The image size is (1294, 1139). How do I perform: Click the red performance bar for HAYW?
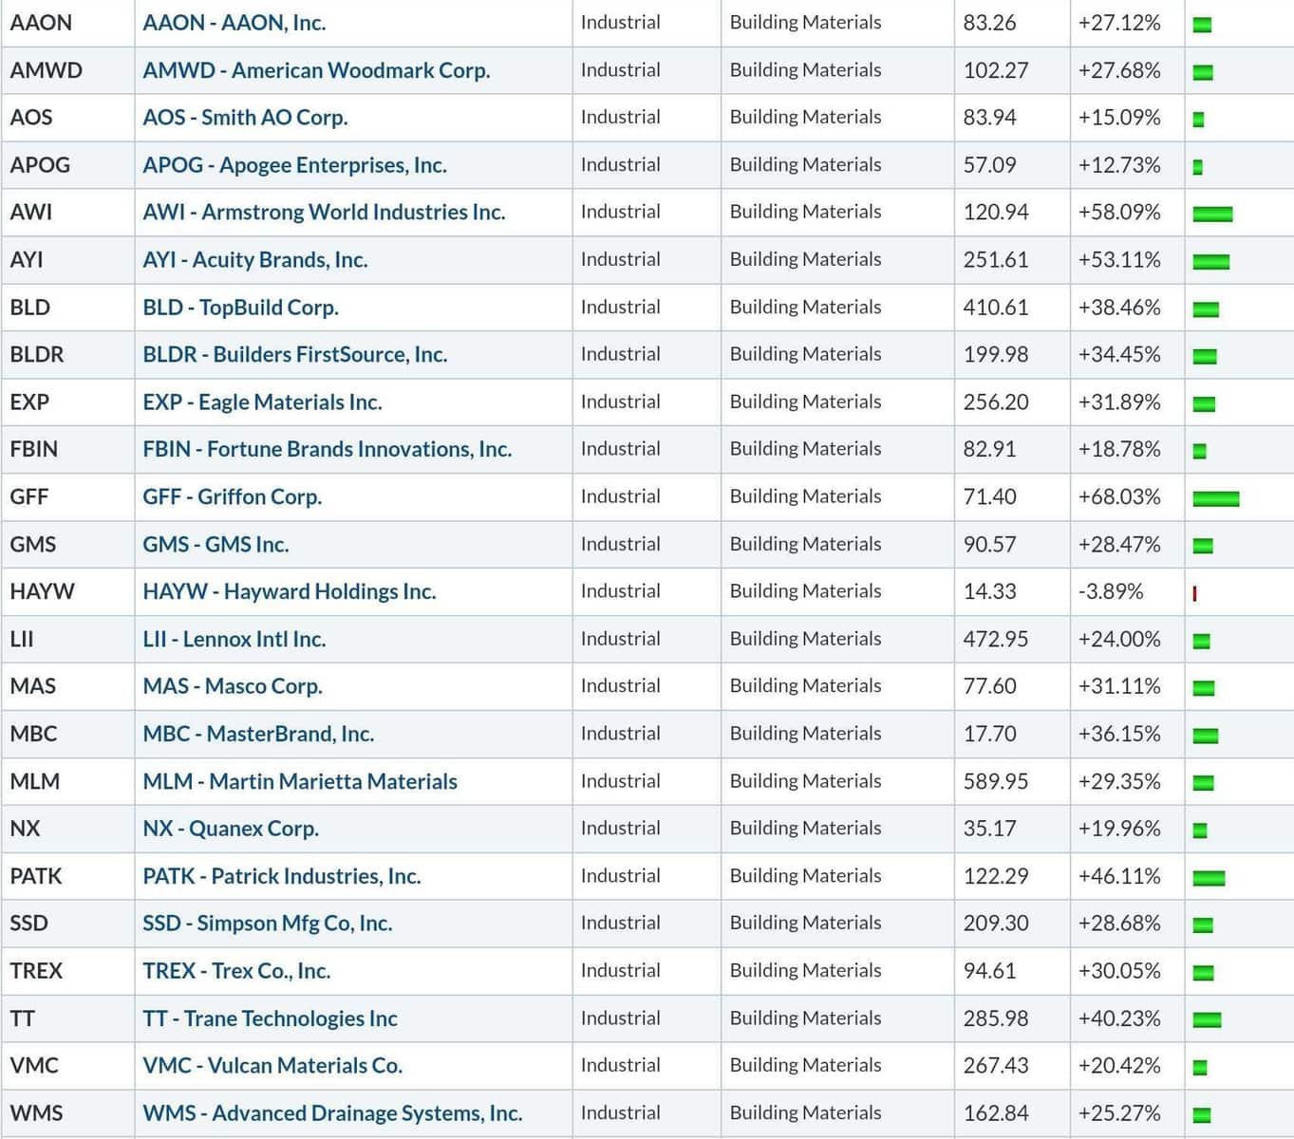coord(1194,594)
